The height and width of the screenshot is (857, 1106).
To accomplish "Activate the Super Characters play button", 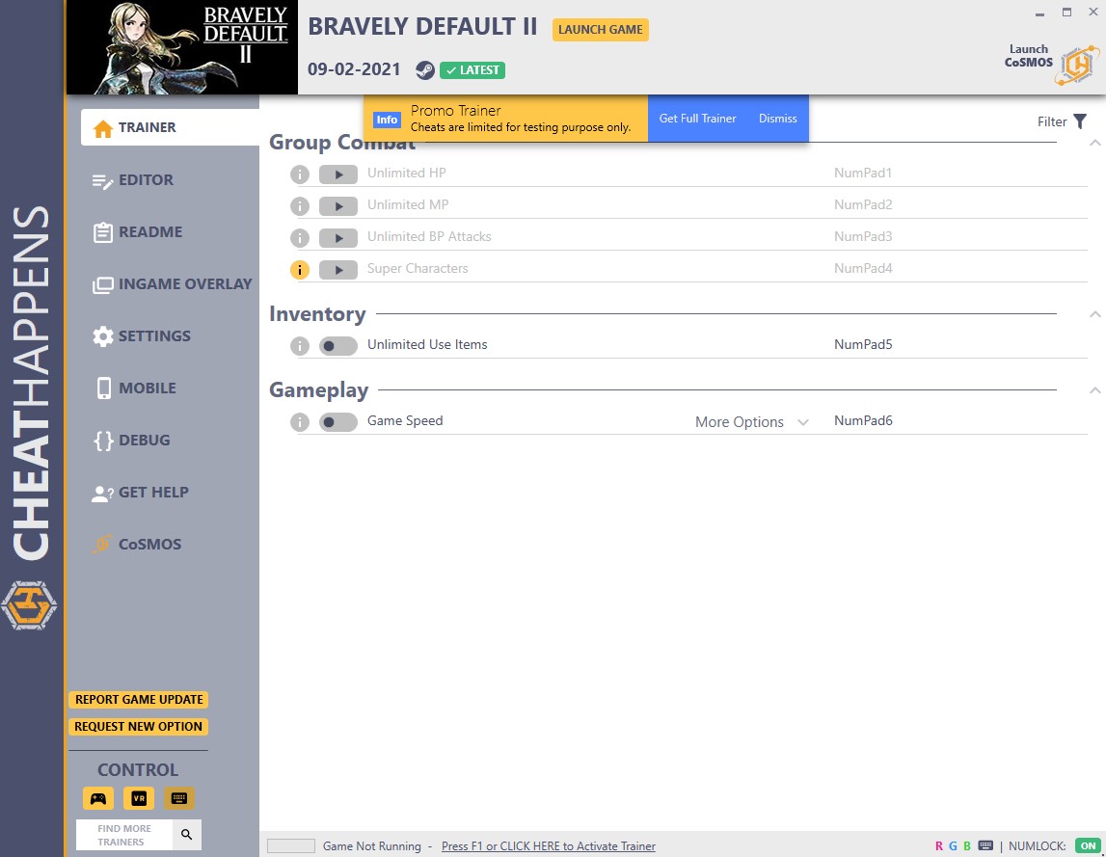I will pyautogui.click(x=337, y=270).
